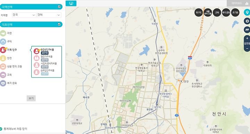Zoom out the map with minus
Viewport: 250px width, 134px height.
click(247, 48)
